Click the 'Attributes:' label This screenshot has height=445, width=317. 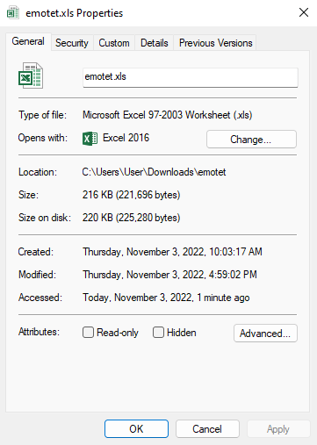[39, 332]
